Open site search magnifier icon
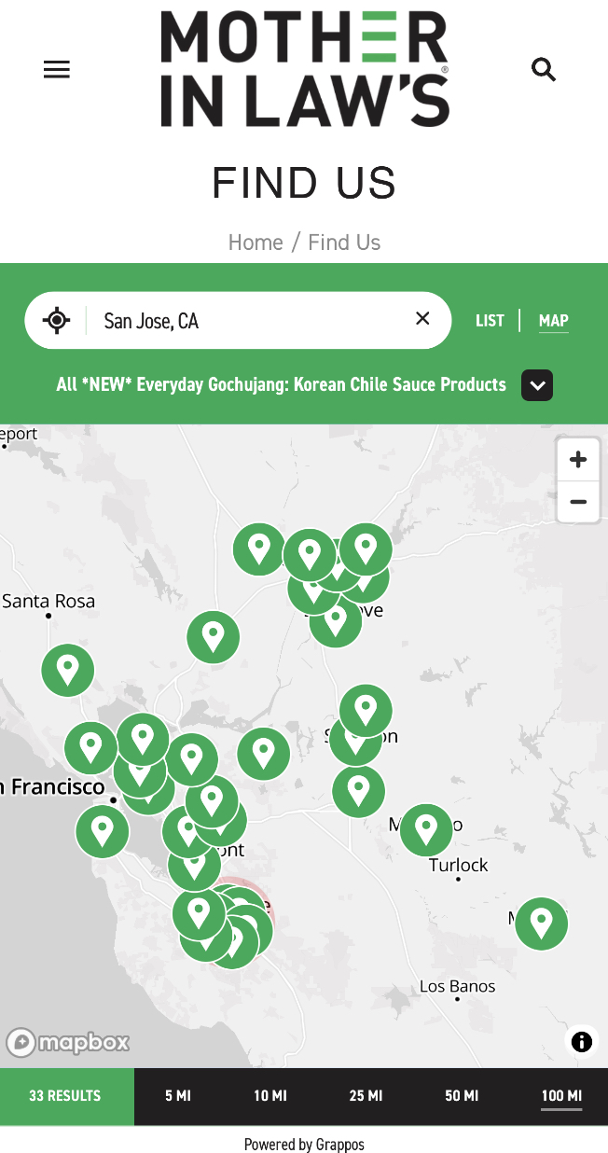Viewport: 608px width, 1153px height. point(544,69)
